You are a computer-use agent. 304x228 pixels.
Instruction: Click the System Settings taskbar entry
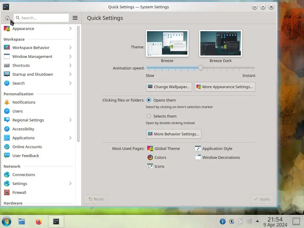56,221
